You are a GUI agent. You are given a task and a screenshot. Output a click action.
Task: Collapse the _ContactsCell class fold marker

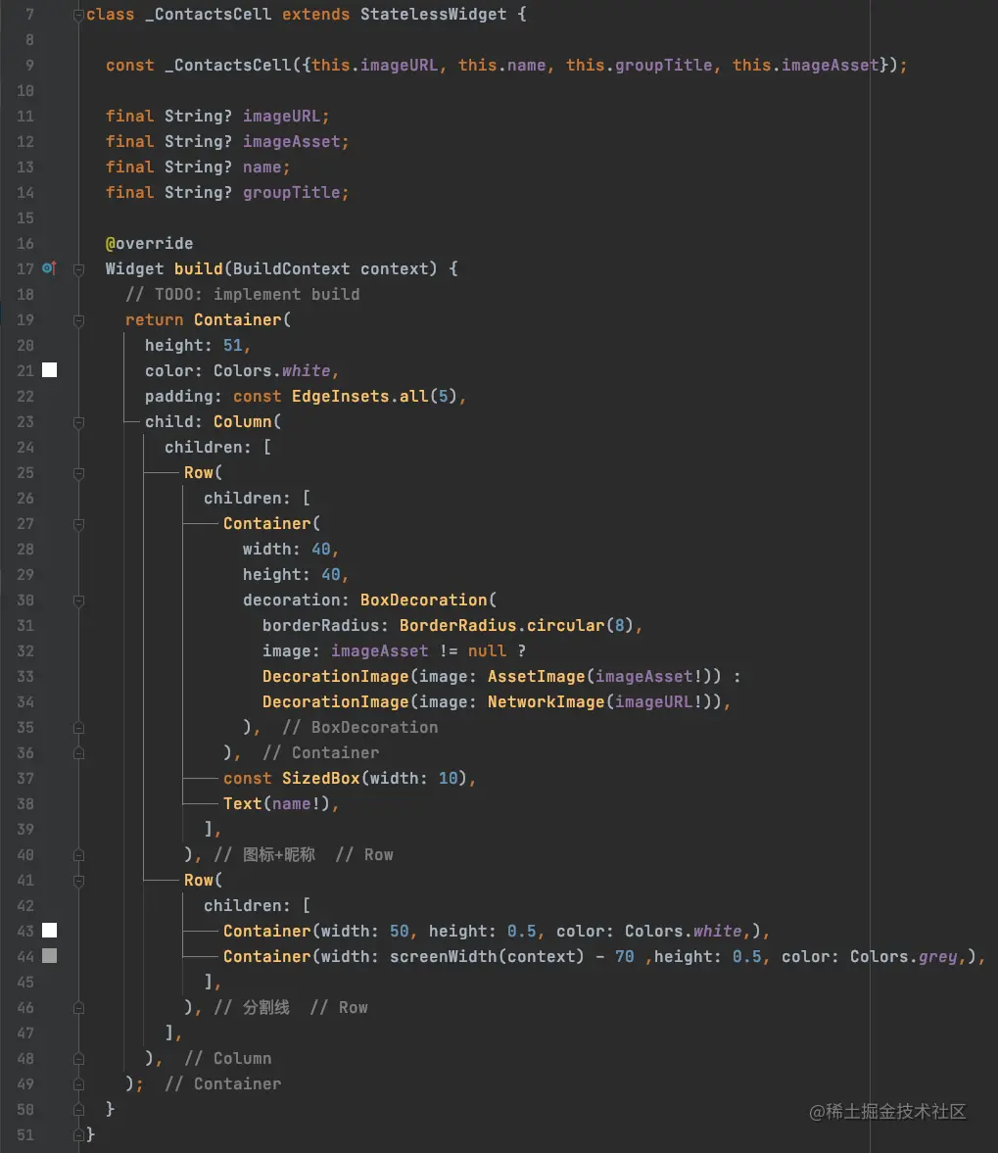click(78, 16)
